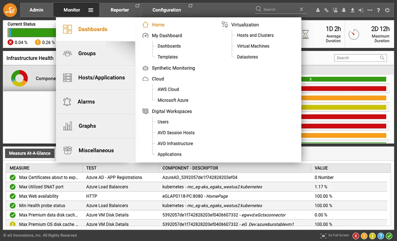The height and width of the screenshot is (241, 397).
Task: Click the Home house icon
Action: 146,25
